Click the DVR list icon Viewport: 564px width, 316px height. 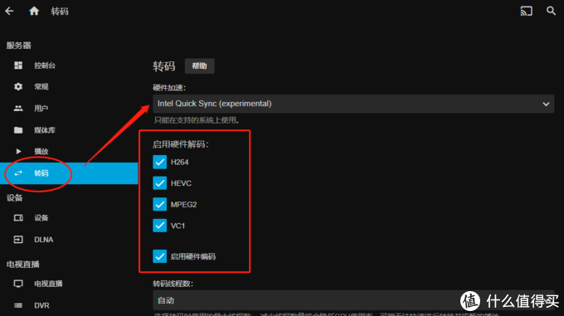coord(18,305)
